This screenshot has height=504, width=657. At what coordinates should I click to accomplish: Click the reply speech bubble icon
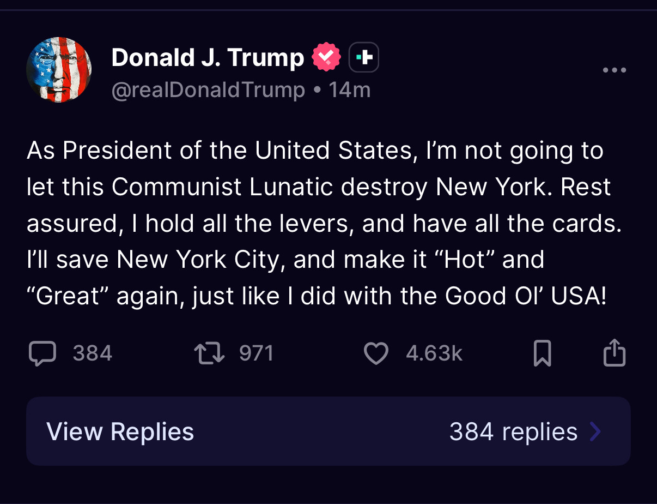point(42,353)
